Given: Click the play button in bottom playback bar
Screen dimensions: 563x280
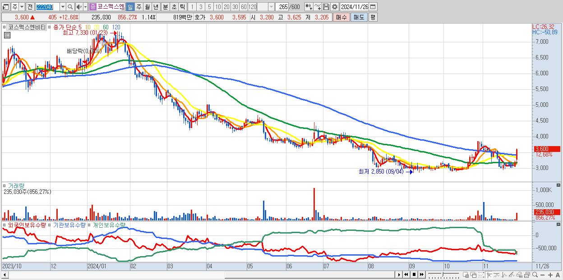Looking at the screenshot, I should click(399, 275).
